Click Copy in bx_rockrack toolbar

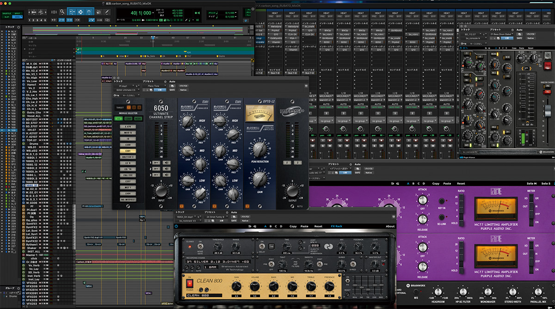293,226
